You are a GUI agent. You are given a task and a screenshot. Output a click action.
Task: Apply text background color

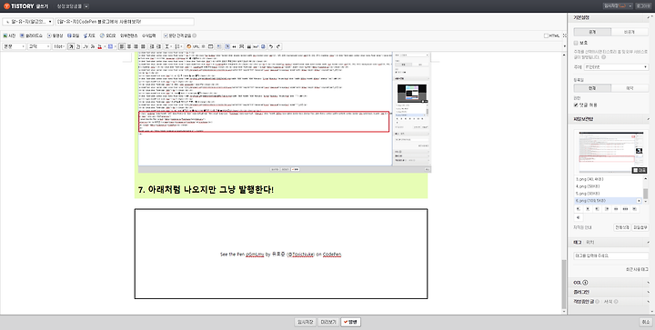click(x=110, y=46)
